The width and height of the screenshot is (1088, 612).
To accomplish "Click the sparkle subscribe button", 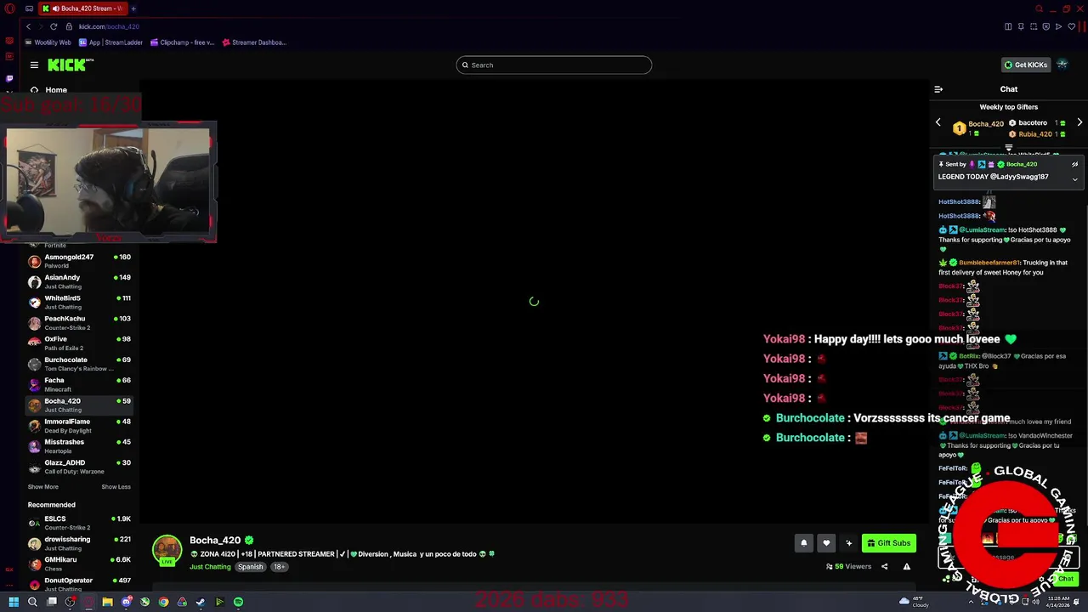I will (x=848, y=543).
